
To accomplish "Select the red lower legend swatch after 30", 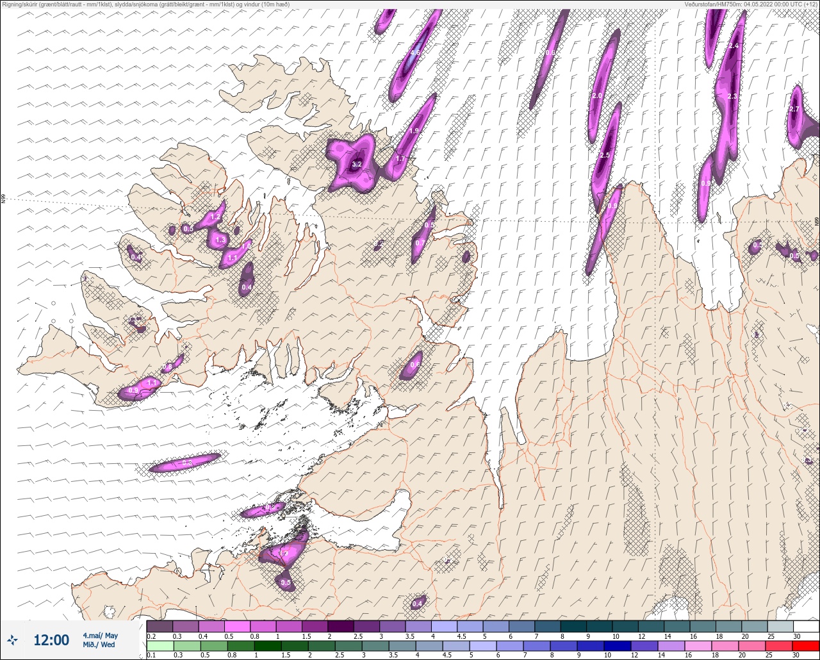I will [806, 646].
